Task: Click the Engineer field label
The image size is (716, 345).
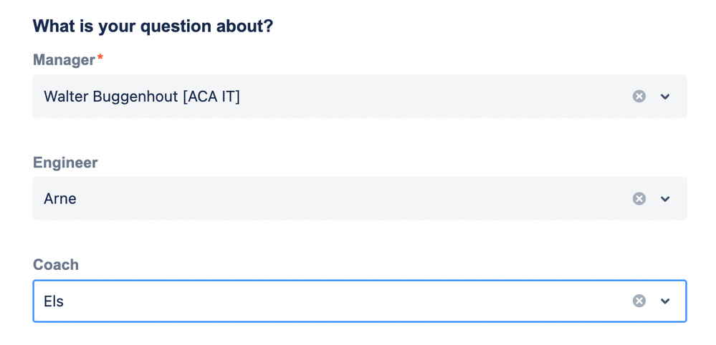Action: coord(65,162)
